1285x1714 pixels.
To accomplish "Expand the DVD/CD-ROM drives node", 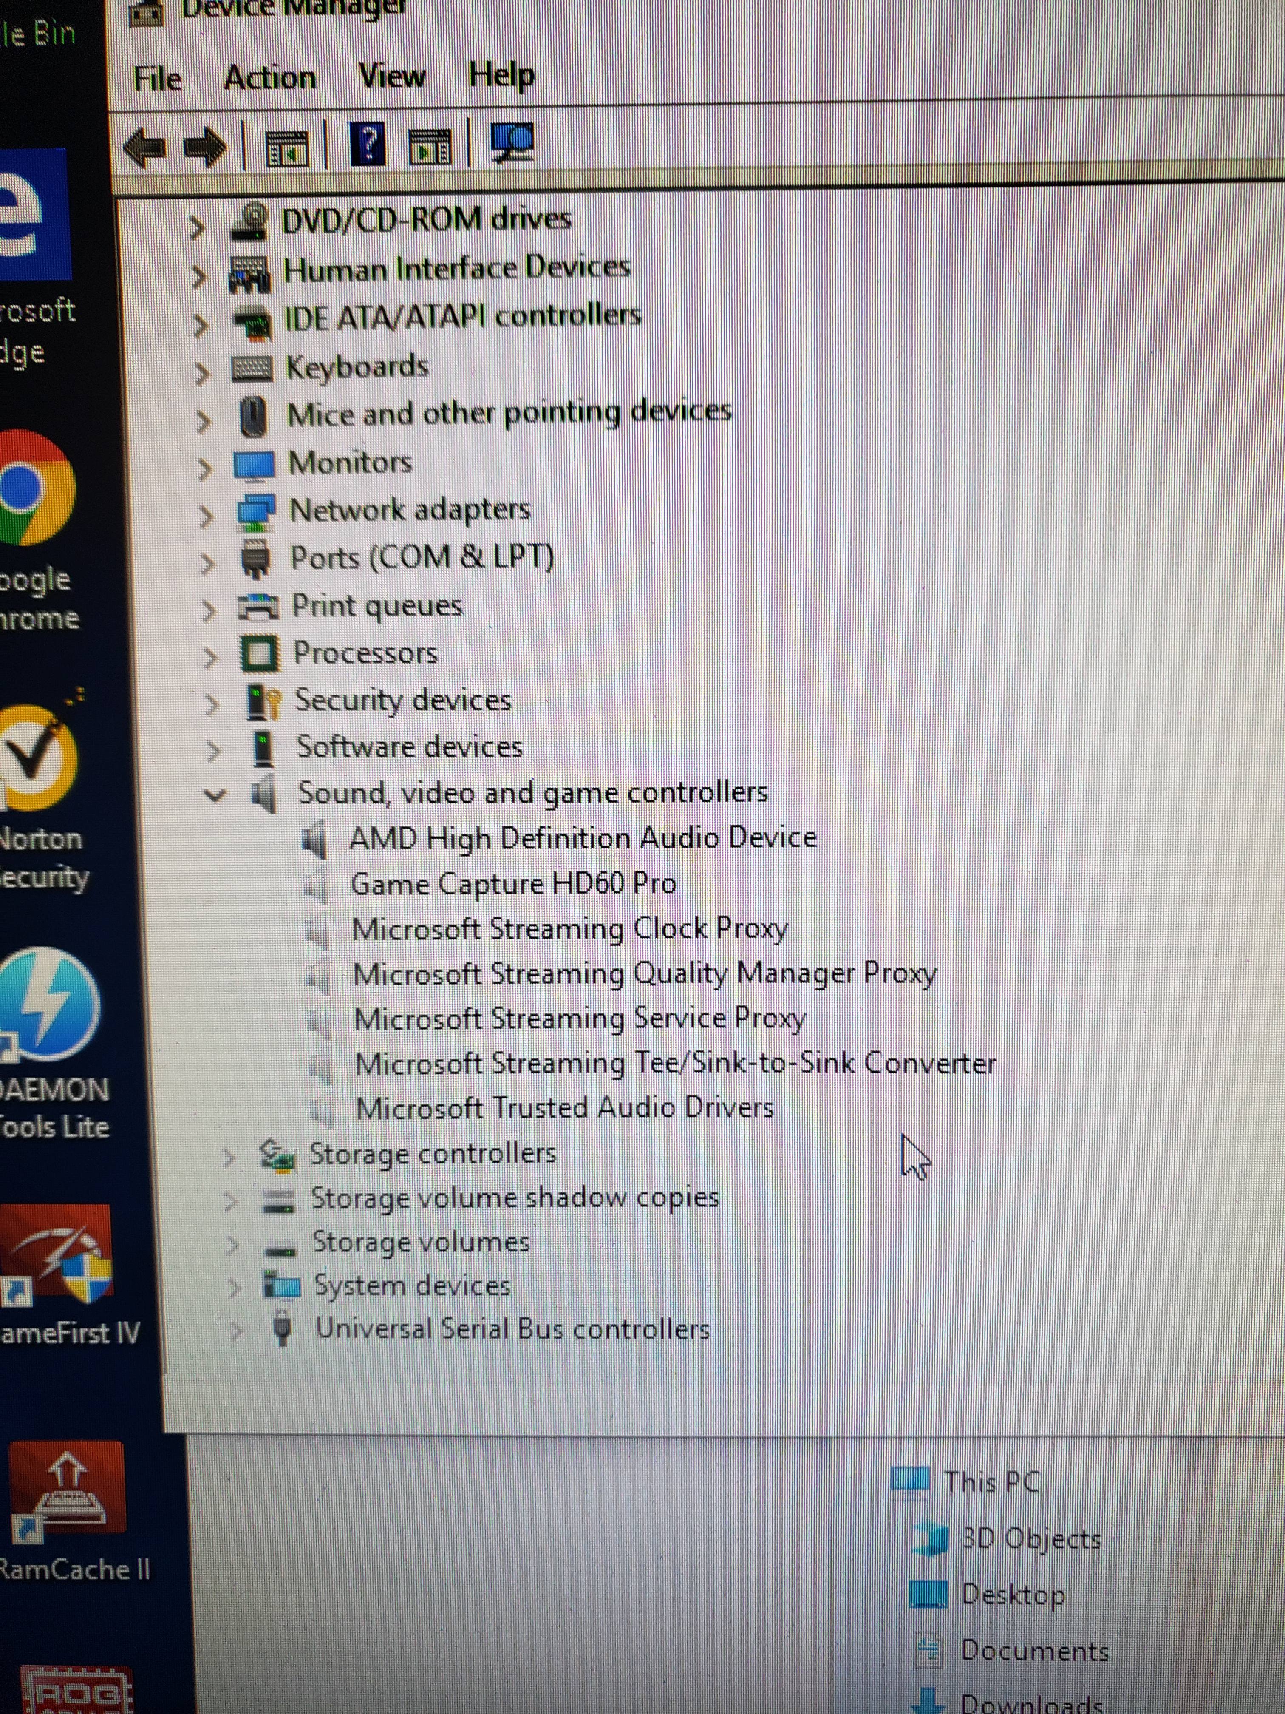I will click(x=198, y=227).
